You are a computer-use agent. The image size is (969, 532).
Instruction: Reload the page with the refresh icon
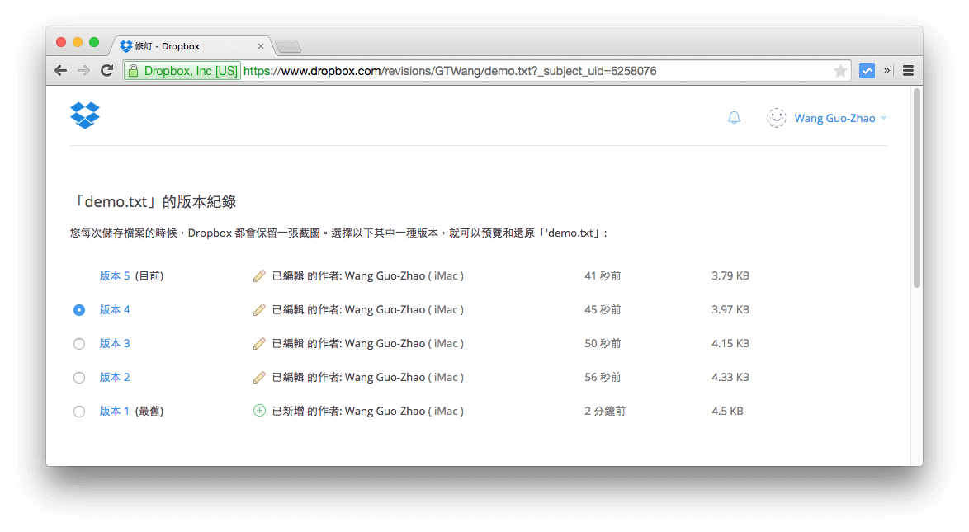(x=106, y=70)
